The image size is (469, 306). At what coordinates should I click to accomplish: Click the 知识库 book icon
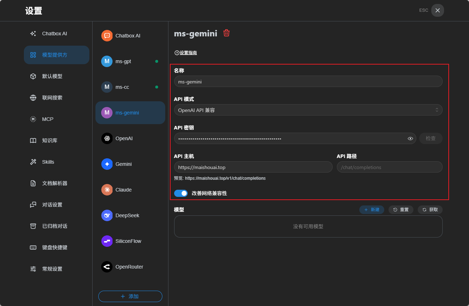click(33, 141)
